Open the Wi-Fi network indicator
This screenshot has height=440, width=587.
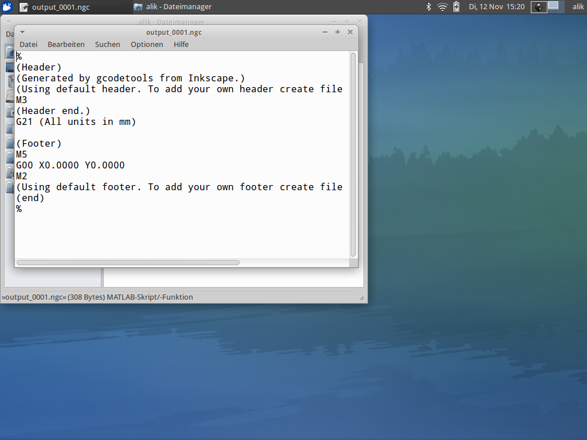[x=442, y=7]
